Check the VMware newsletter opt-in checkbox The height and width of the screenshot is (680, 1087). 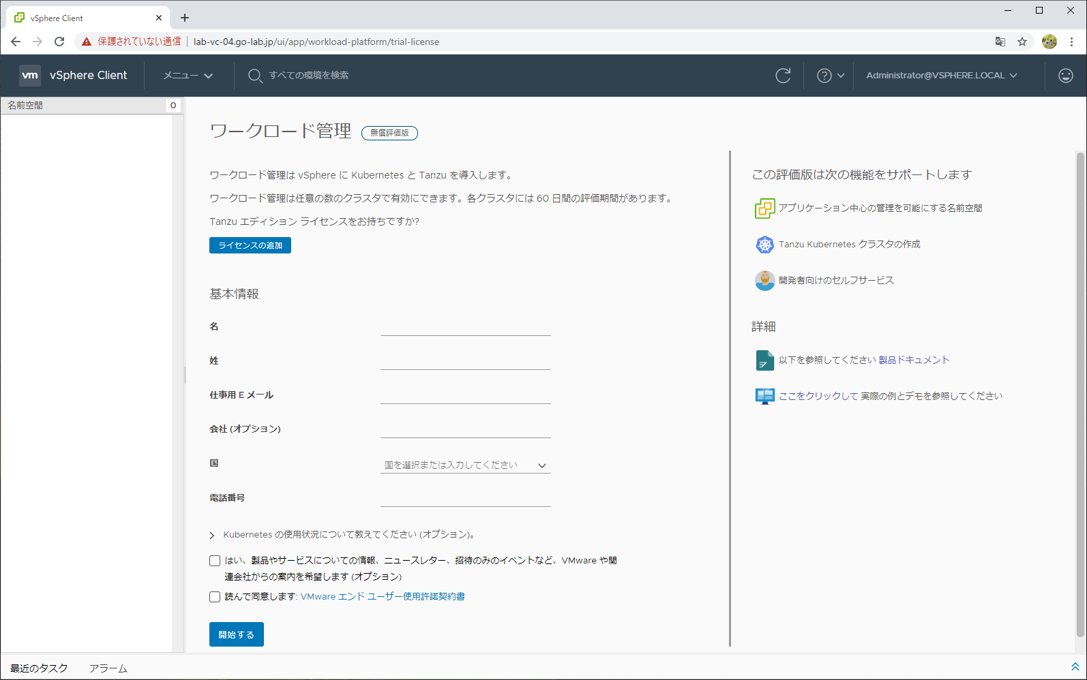pyautogui.click(x=215, y=561)
